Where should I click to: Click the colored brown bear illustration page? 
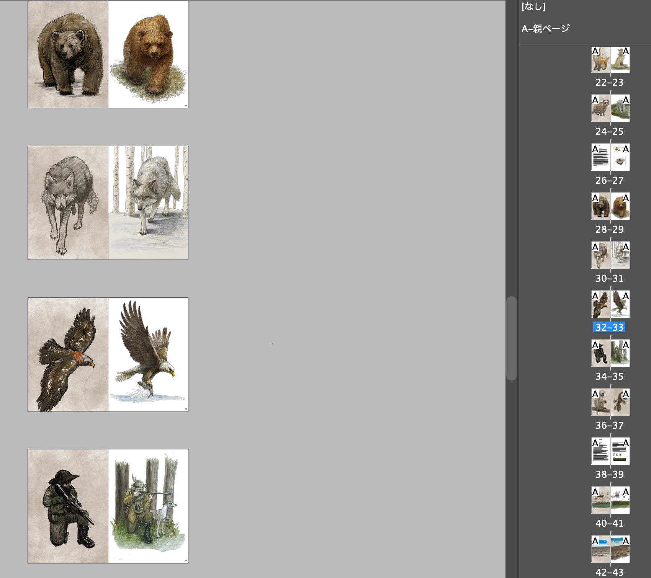(148, 54)
